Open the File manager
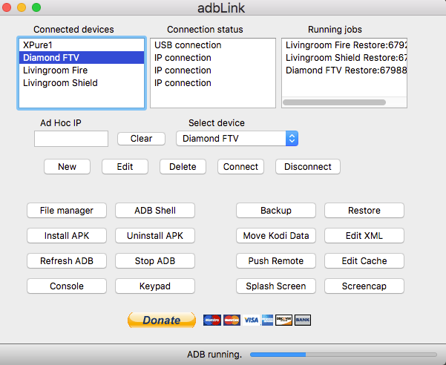446x365 pixels. tap(67, 211)
